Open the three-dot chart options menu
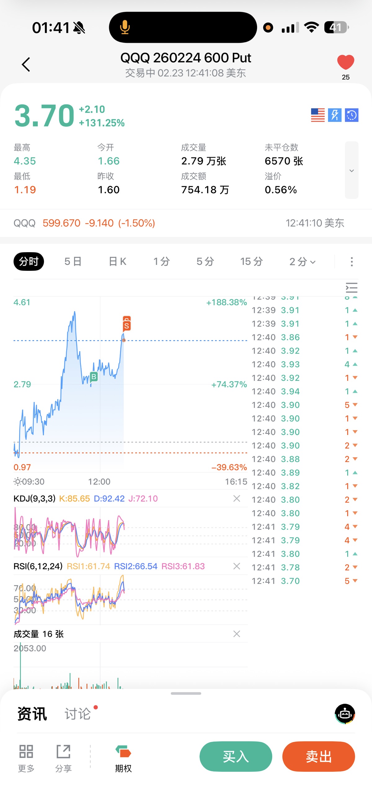This screenshot has height=809, width=372. (352, 261)
